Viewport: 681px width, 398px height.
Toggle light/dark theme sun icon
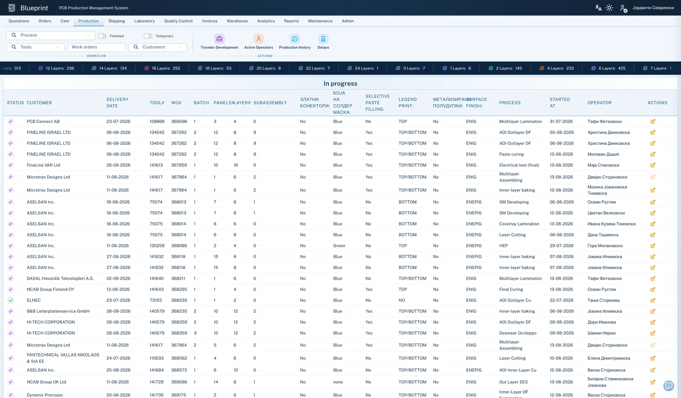pos(609,8)
